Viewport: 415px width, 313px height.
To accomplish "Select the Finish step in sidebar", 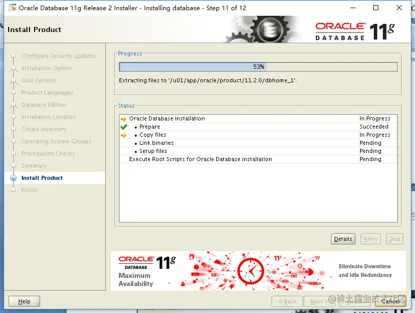I will point(29,190).
